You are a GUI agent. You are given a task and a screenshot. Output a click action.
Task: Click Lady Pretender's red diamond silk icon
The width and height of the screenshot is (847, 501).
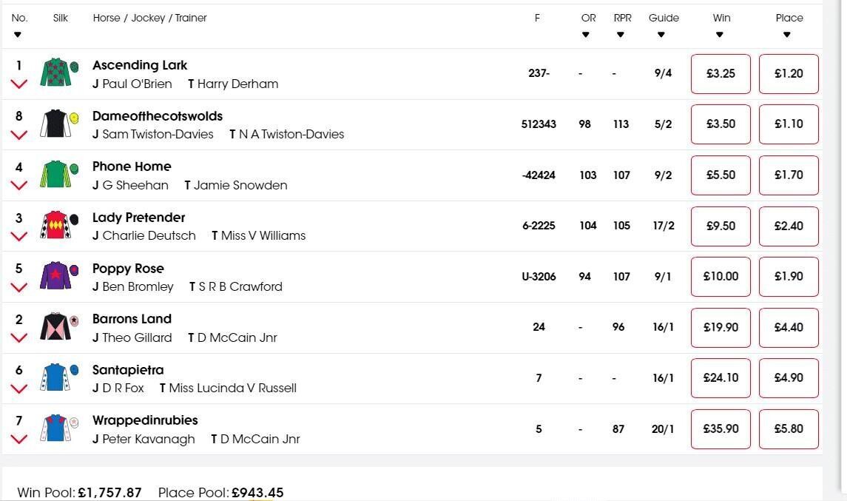coord(59,225)
